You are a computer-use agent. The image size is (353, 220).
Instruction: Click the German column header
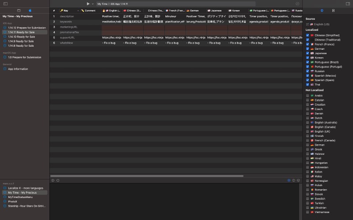point(196,11)
